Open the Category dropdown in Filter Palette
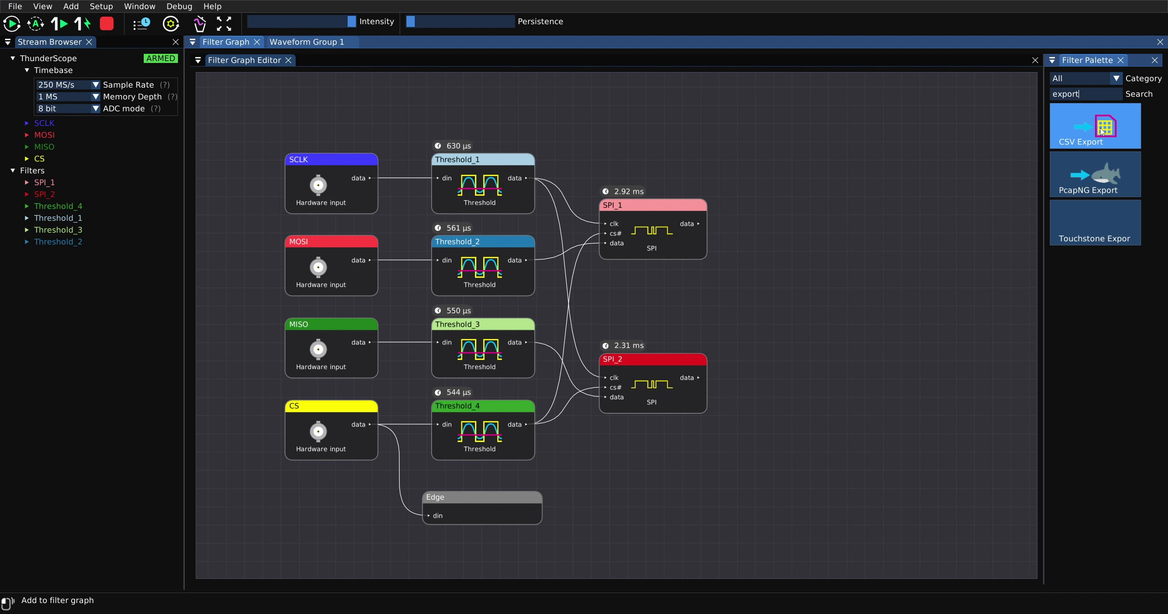Viewport: 1168px width, 614px height. click(x=1085, y=78)
